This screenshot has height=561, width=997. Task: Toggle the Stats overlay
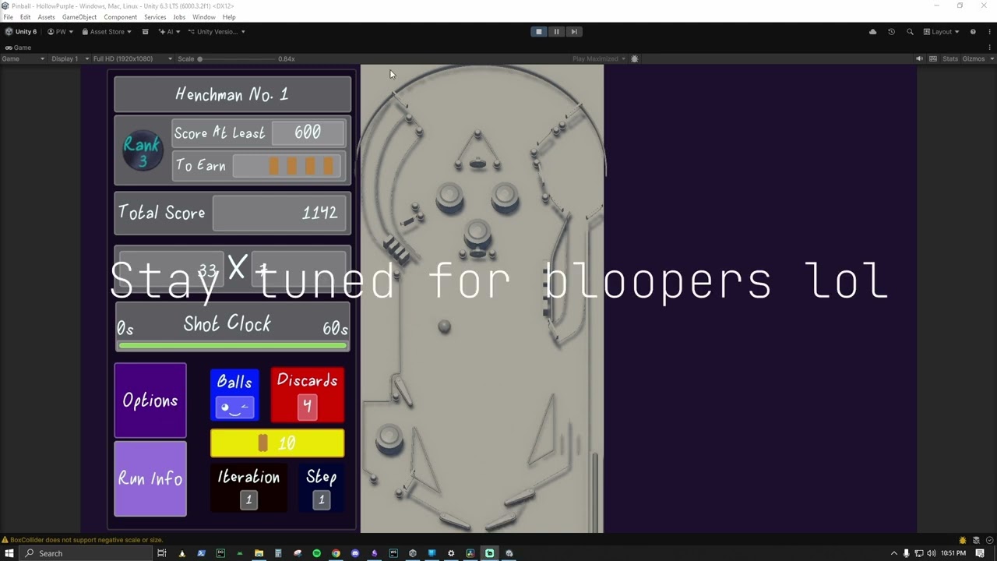(950, 58)
